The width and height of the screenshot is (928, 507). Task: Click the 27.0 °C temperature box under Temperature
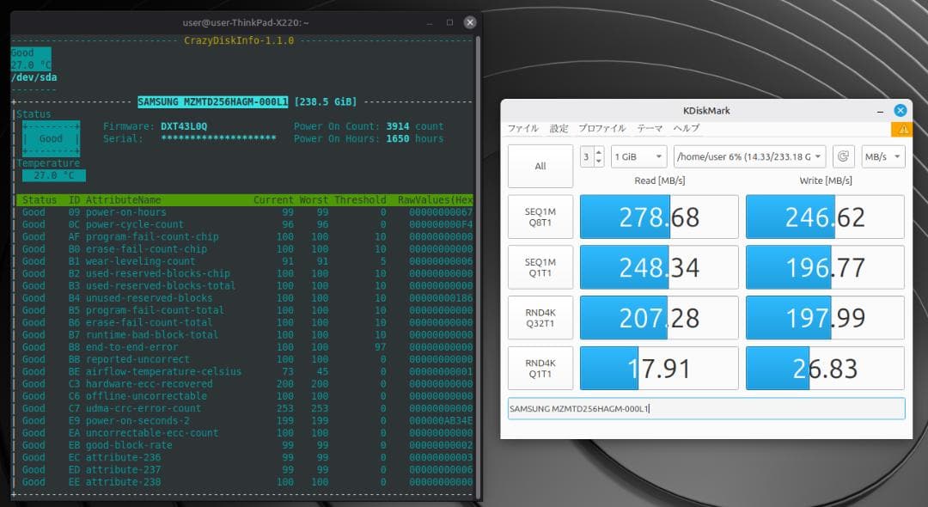coord(54,175)
